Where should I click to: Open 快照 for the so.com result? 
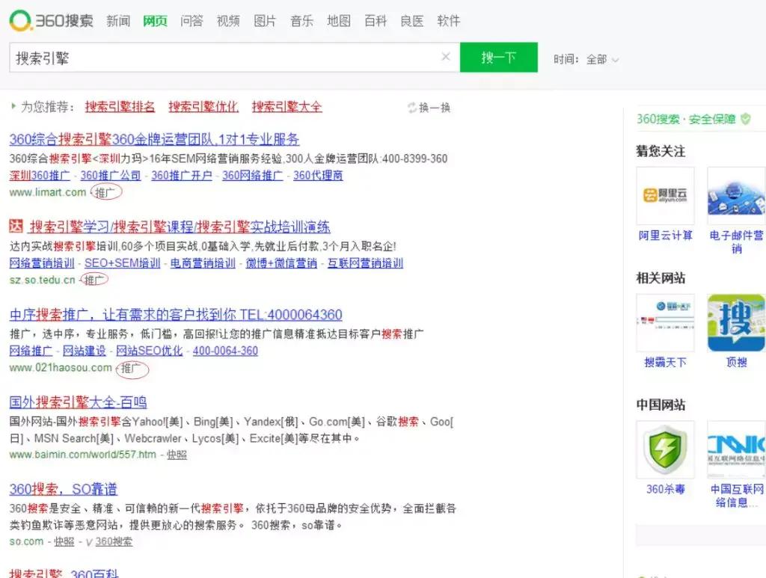(x=64, y=541)
